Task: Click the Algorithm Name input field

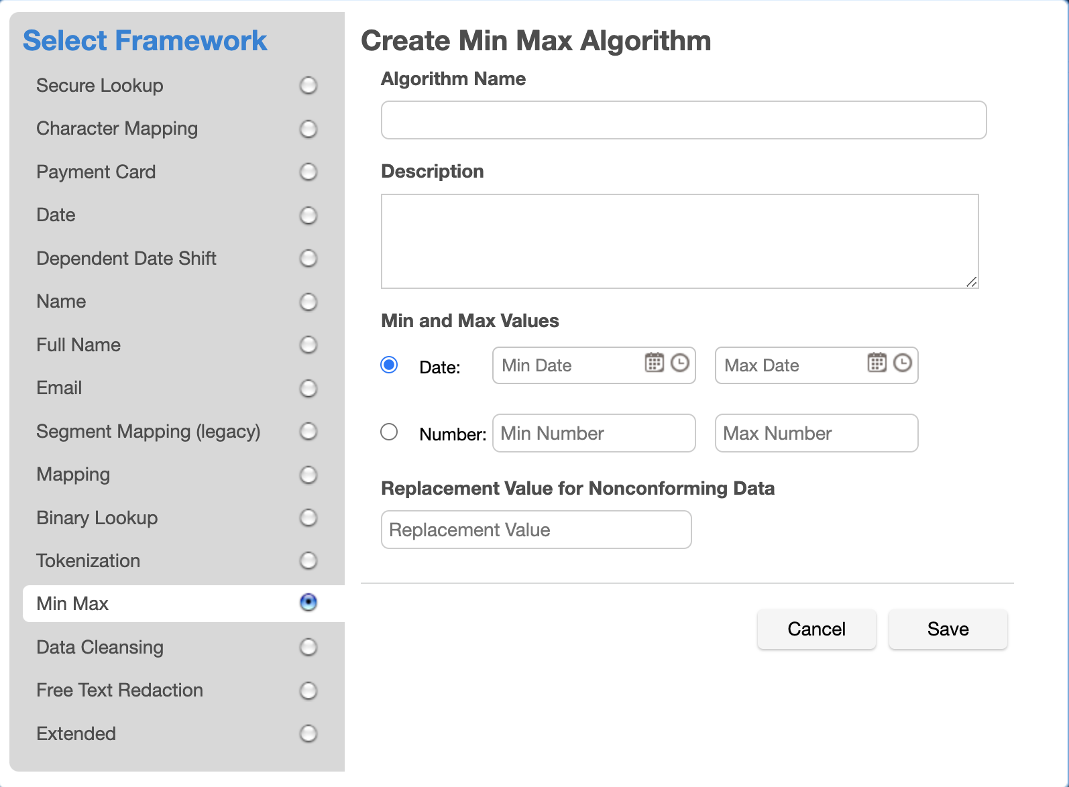Action: (683, 120)
